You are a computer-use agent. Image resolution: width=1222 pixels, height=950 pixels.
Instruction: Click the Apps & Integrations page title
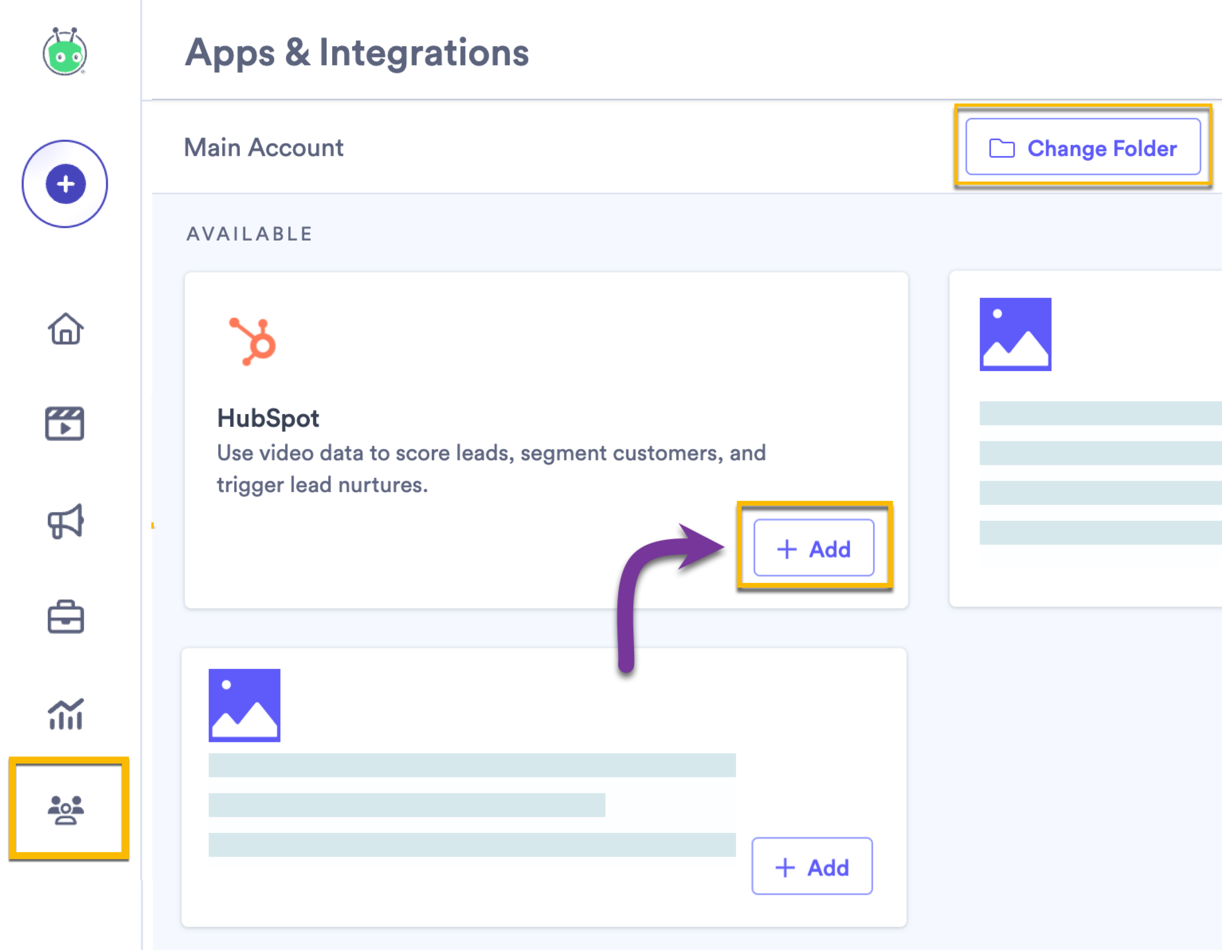tap(358, 53)
